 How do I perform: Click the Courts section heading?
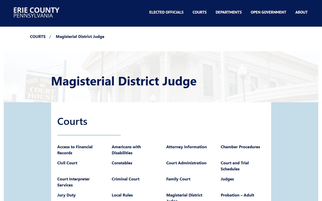pyautogui.click(x=72, y=122)
